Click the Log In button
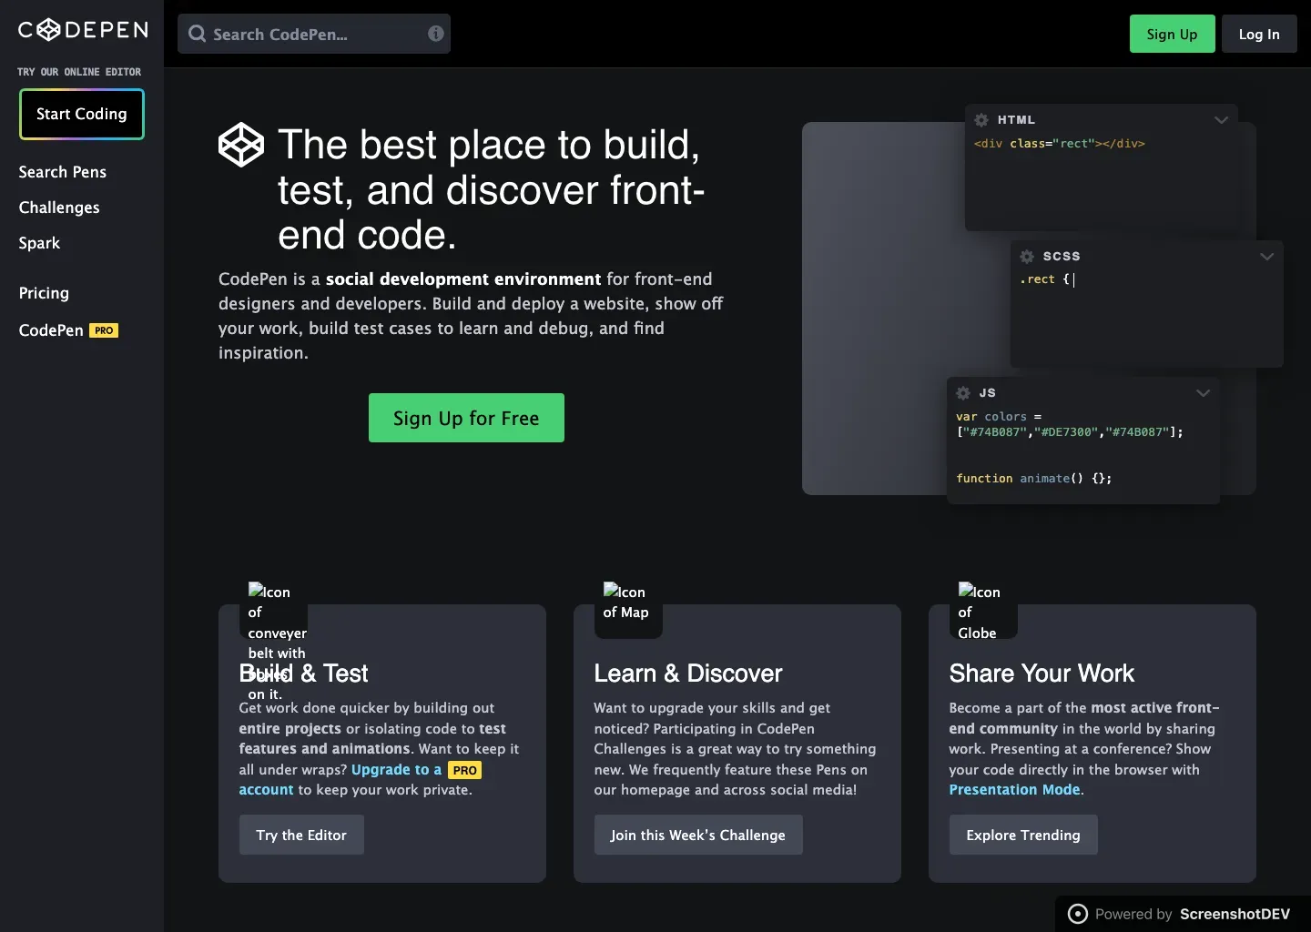The image size is (1311, 932). 1259,34
